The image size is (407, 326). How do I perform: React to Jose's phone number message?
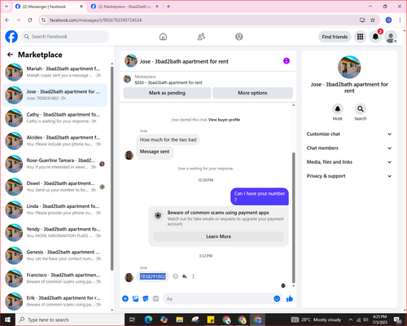coord(176,276)
